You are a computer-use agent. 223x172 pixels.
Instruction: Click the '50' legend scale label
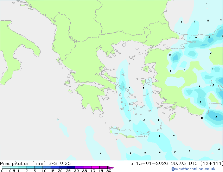(x=109, y=171)
